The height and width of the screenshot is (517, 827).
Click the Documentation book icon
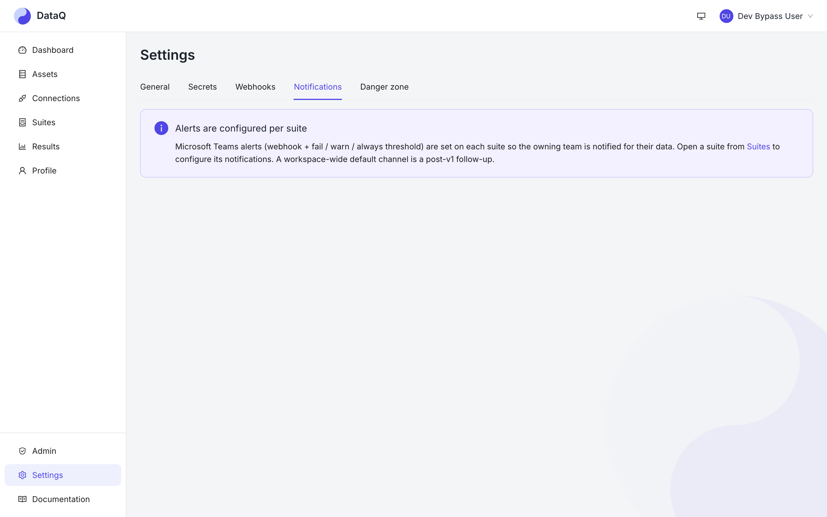[22, 499]
